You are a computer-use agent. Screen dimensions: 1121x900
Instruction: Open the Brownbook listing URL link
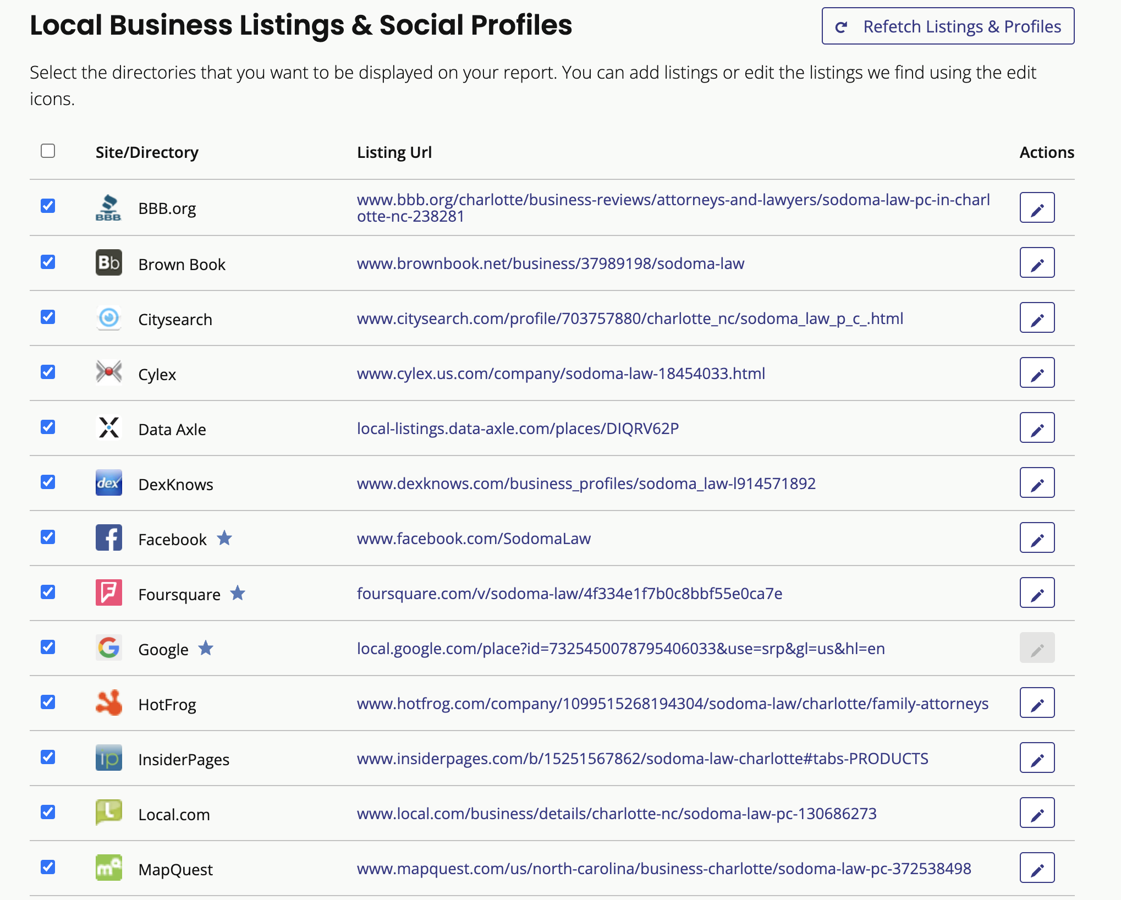tap(550, 264)
